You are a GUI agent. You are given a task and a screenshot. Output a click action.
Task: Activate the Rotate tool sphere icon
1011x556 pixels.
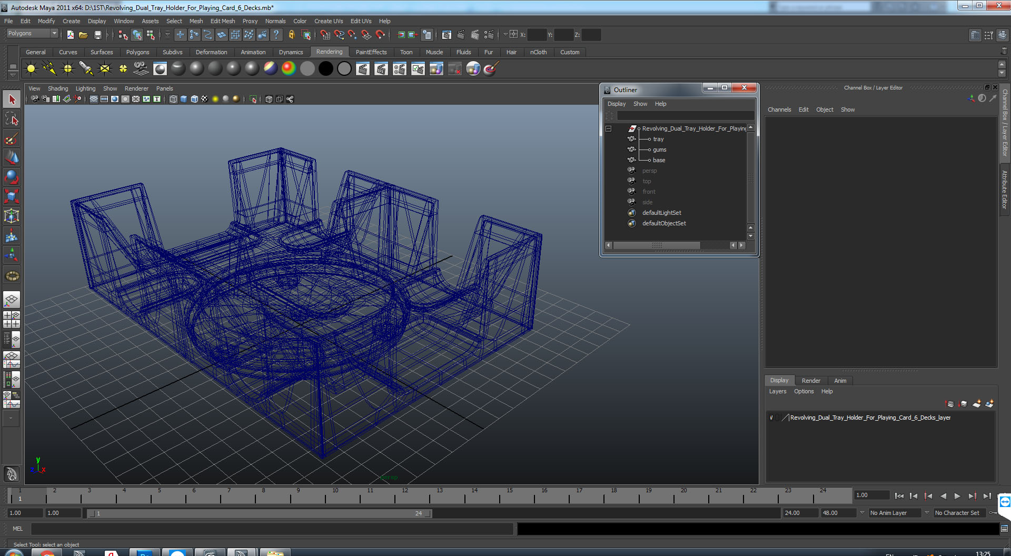(x=12, y=177)
